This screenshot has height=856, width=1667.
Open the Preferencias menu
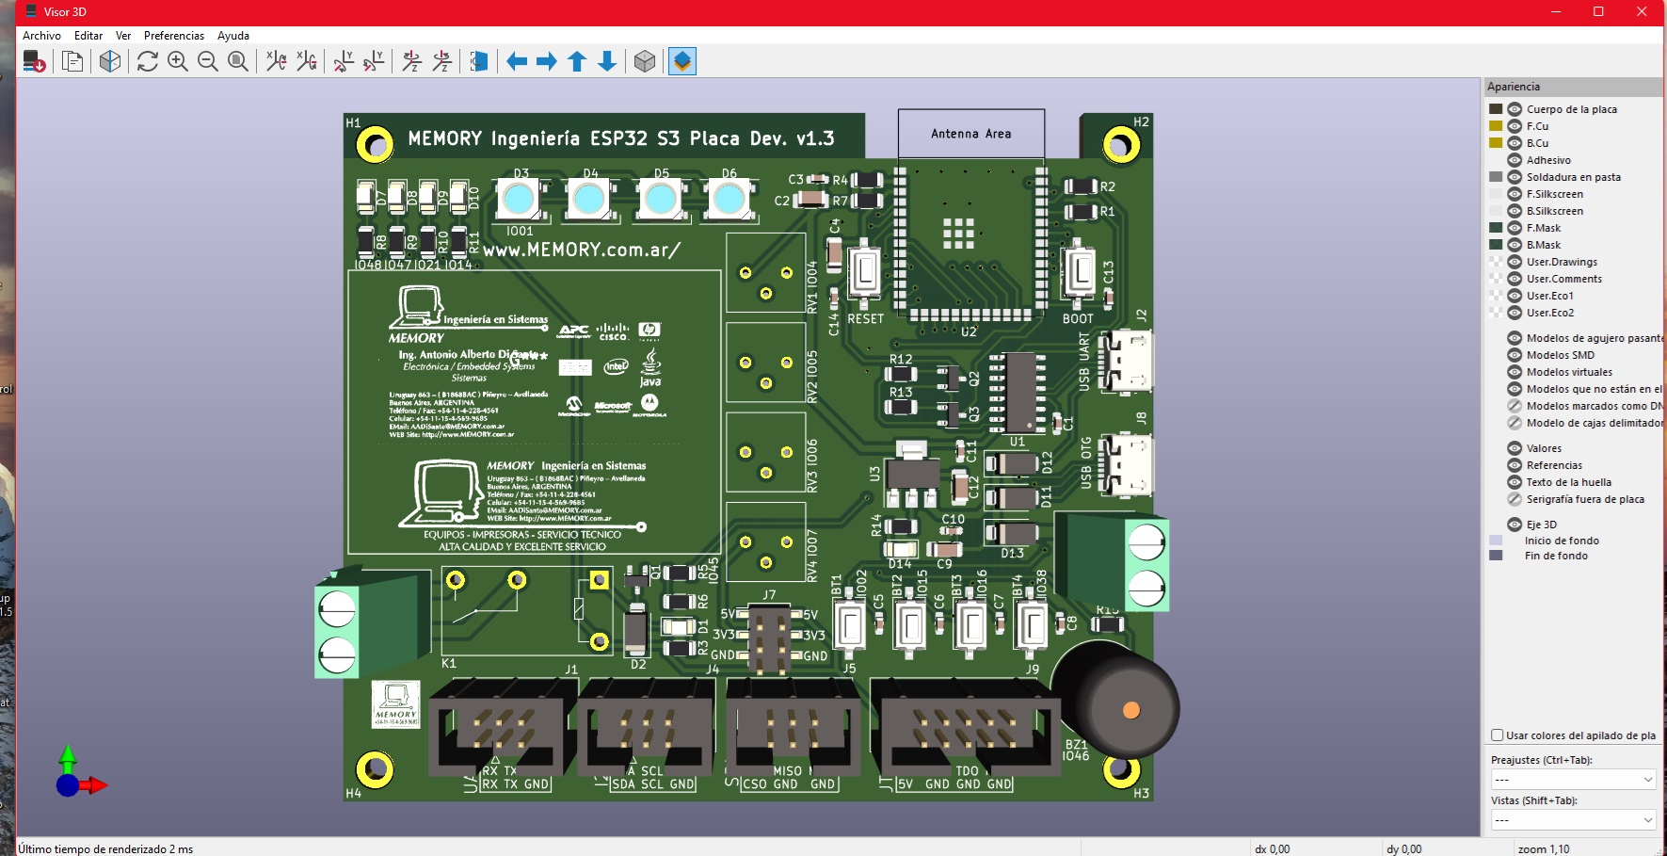point(174,35)
